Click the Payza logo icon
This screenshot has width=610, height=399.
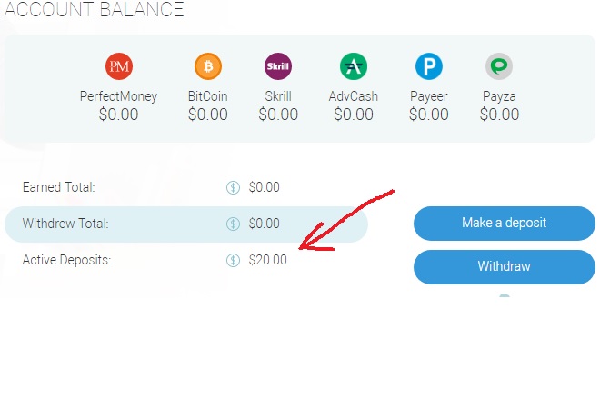point(499,66)
